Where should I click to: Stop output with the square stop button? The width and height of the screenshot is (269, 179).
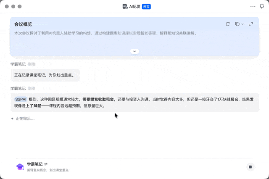point(251,167)
